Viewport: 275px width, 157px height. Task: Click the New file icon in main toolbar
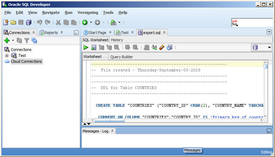(x=6, y=23)
